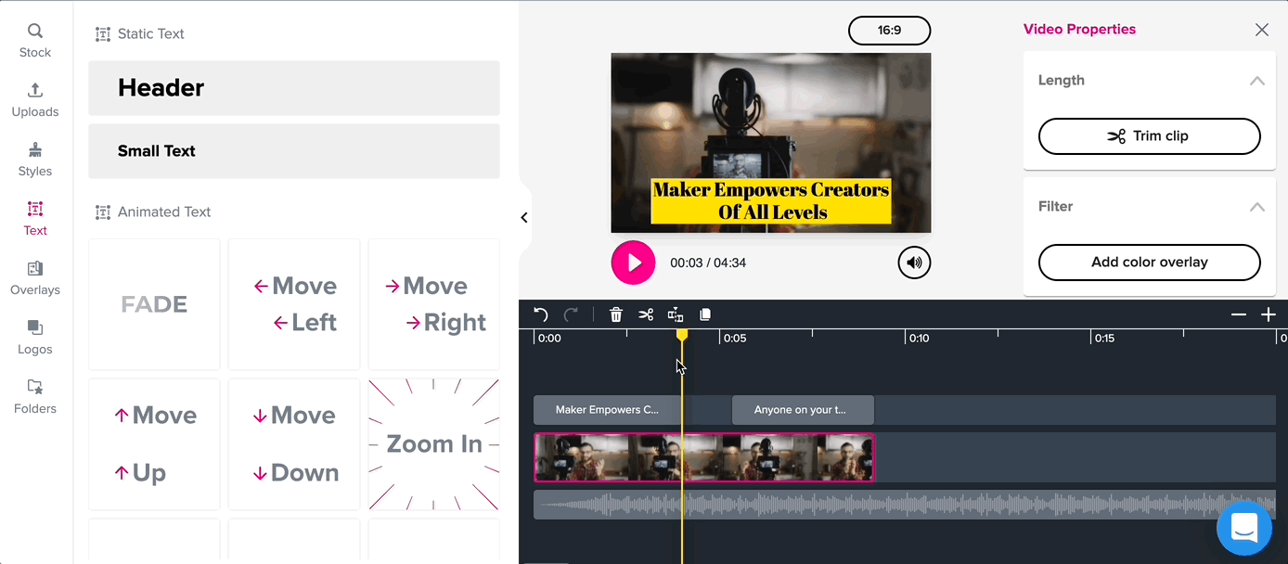This screenshot has width=1288, height=564.
Task: Click the audio waveform track
Action: (905, 505)
